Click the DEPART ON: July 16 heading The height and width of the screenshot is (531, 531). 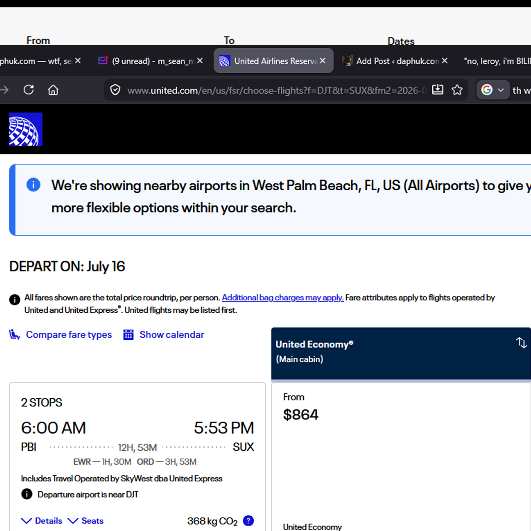pyautogui.click(x=67, y=266)
